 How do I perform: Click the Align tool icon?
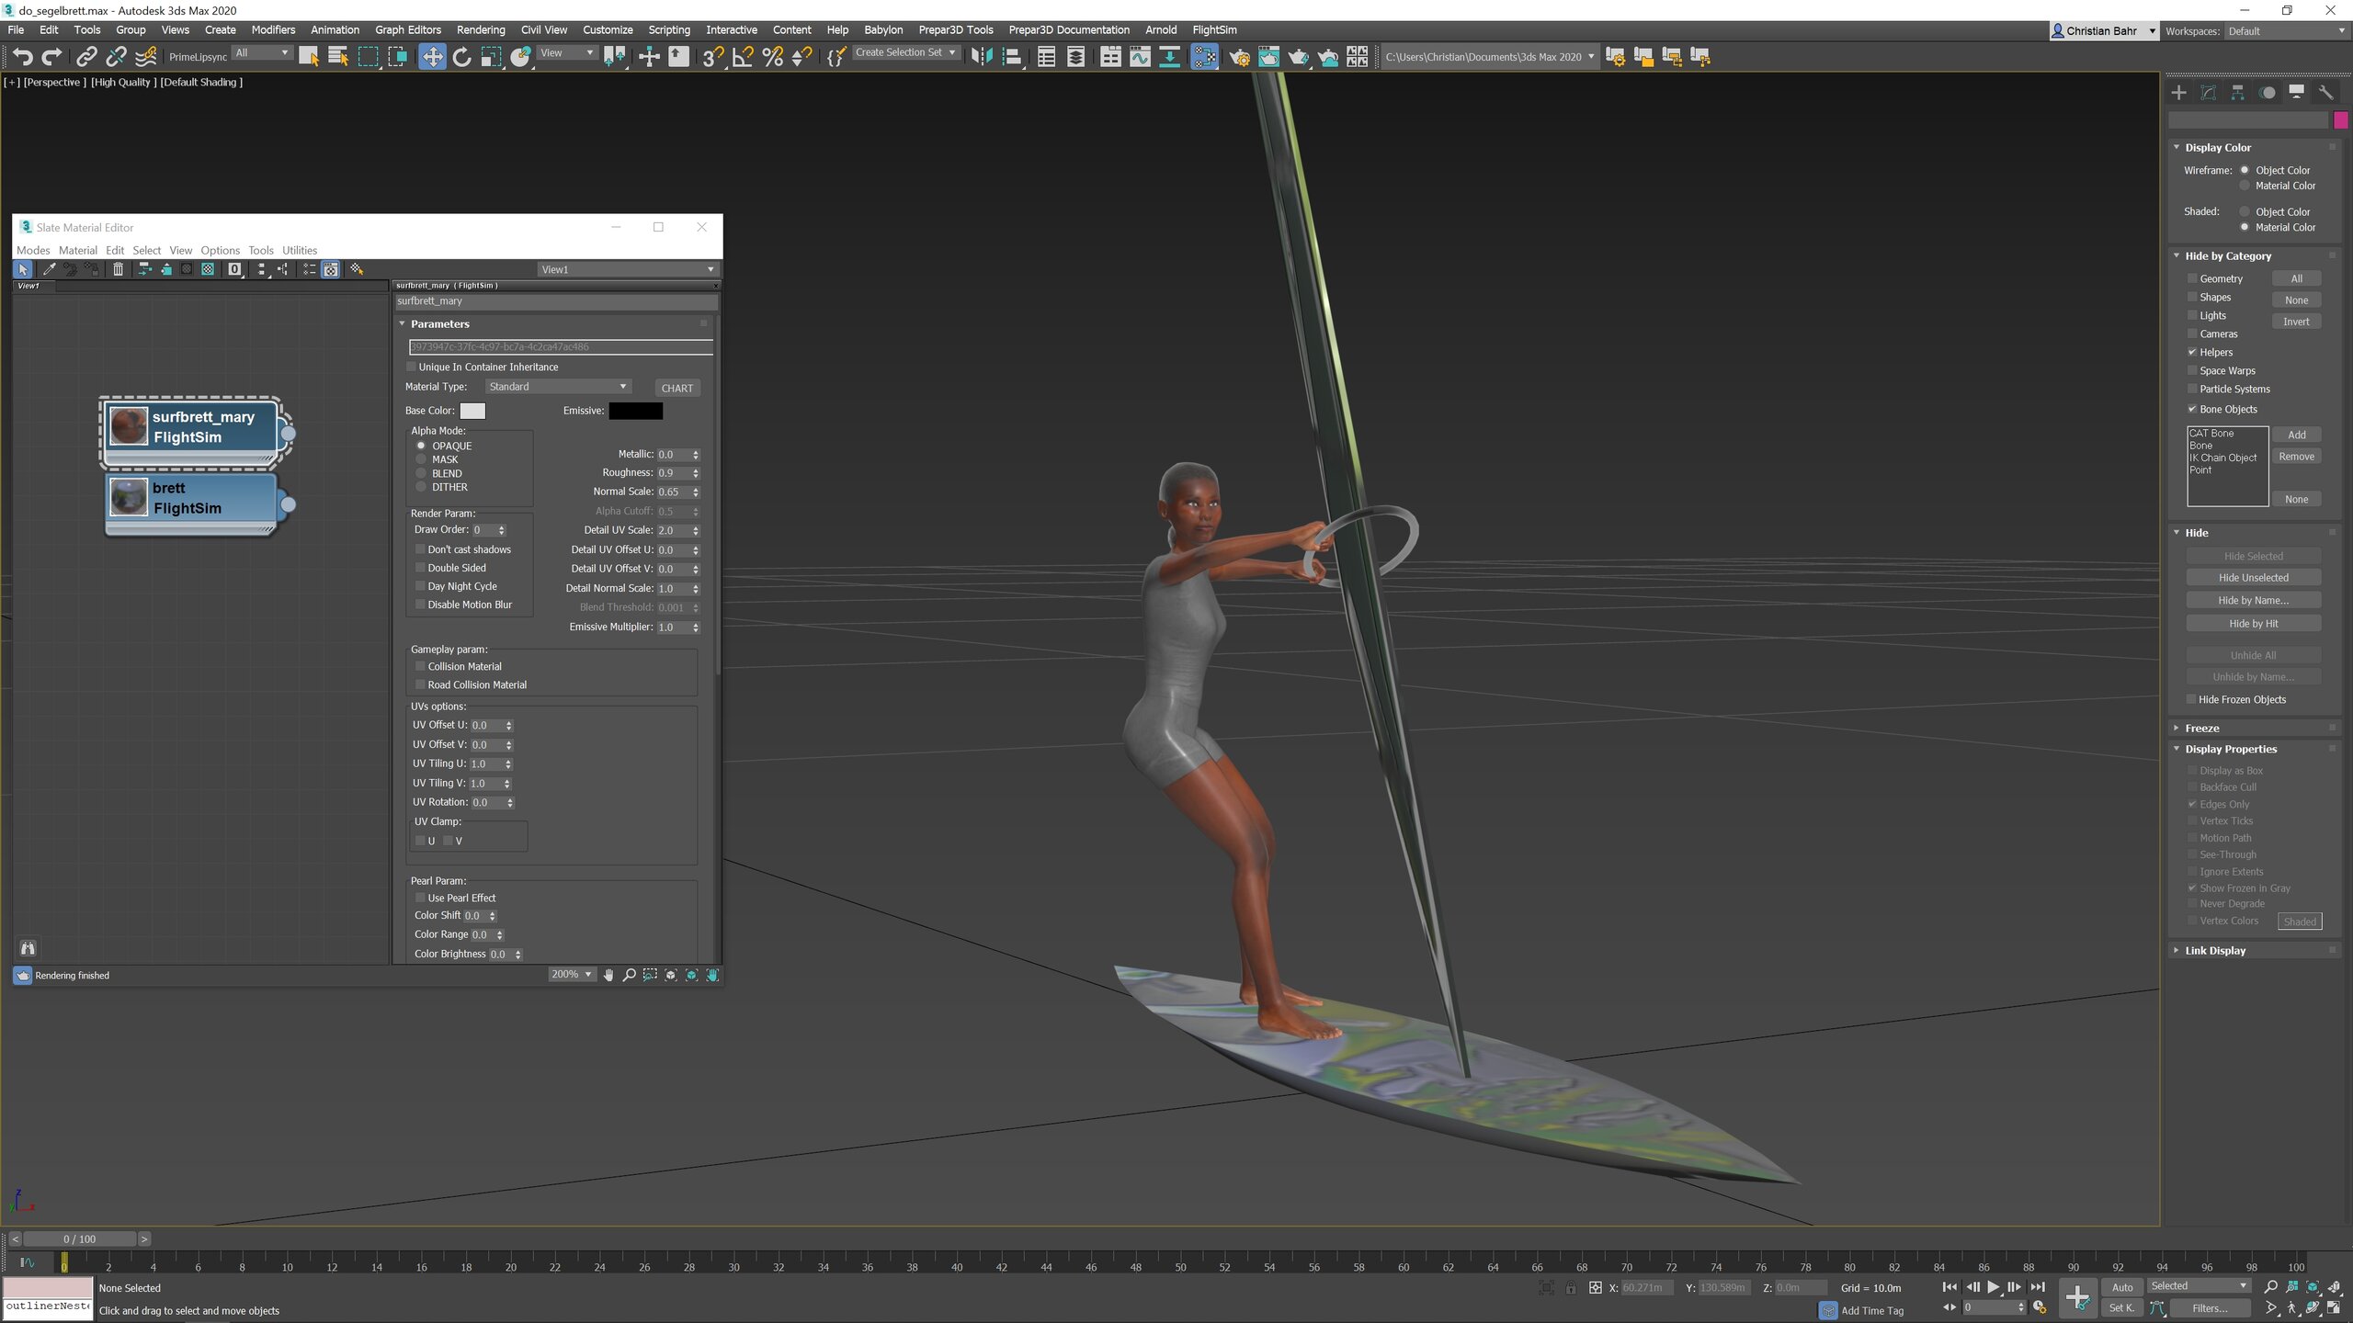click(1012, 57)
